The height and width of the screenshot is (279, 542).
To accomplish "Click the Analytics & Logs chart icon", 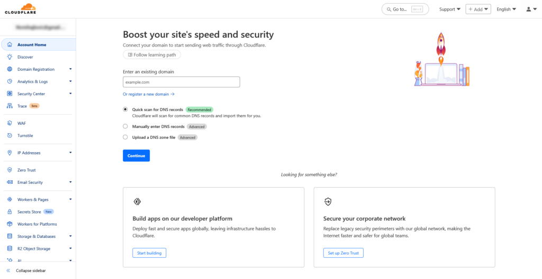I will click(10, 81).
